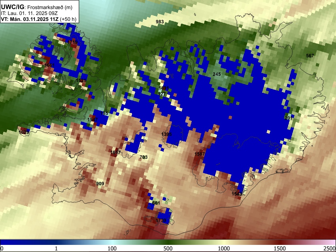Click the map value label 127
This screenshot has width=336, height=252.
pyautogui.click(x=162, y=94)
